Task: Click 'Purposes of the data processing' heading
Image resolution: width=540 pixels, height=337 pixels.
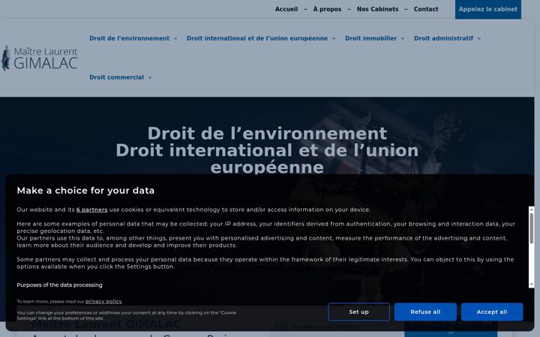Action: (59, 285)
